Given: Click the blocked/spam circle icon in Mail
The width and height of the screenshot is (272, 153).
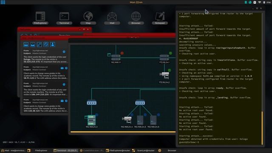Looking at the screenshot, I should click(x=46, y=44).
